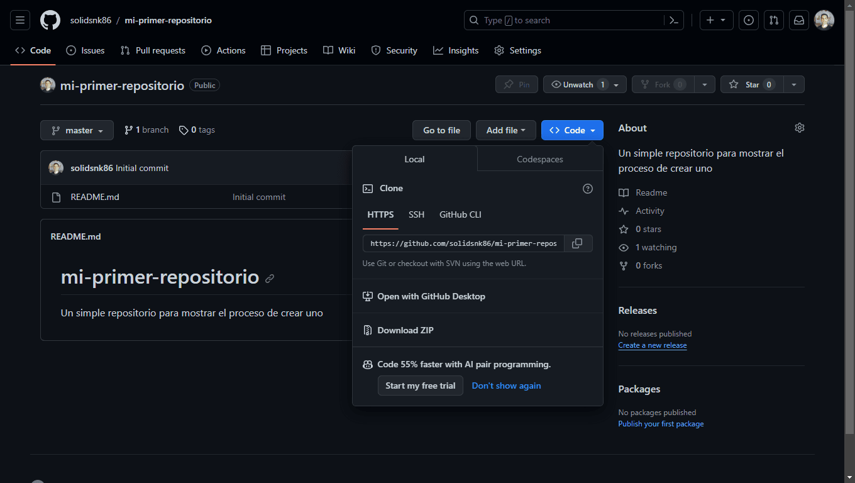Viewport: 855px width, 483px height.
Task: Open the 0 forks link
Action: 640,265
